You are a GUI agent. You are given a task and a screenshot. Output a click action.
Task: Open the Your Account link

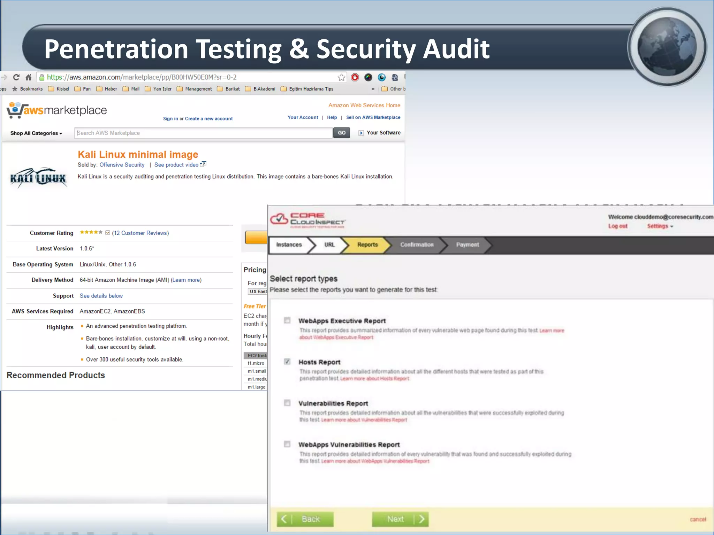303,117
